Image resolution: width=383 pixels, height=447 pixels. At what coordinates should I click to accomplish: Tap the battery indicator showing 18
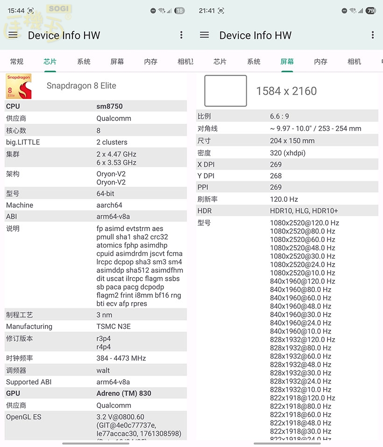pyautogui.click(x=179, y=11)
